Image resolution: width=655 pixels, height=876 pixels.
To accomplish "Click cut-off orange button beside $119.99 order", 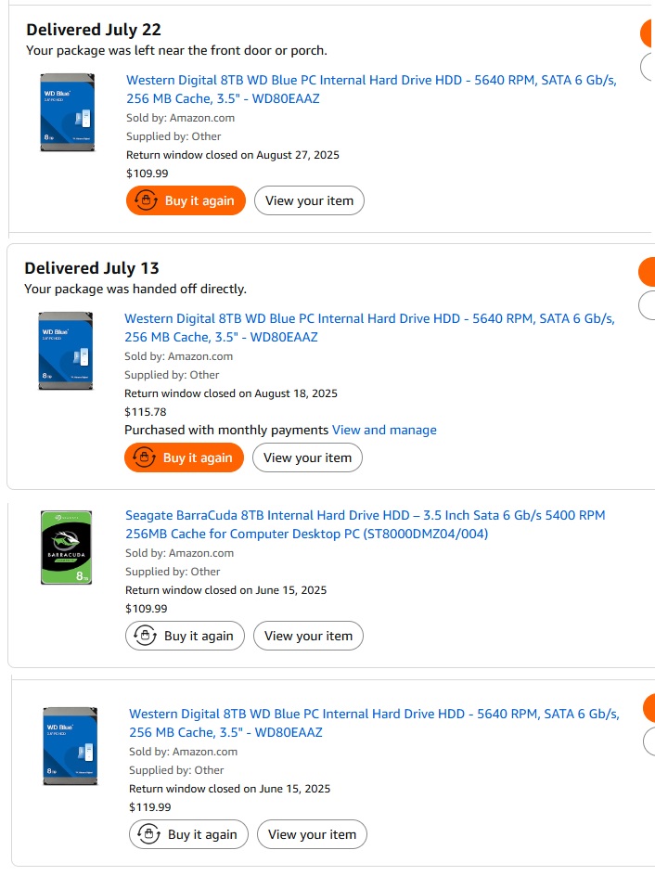I will [649, 708].
